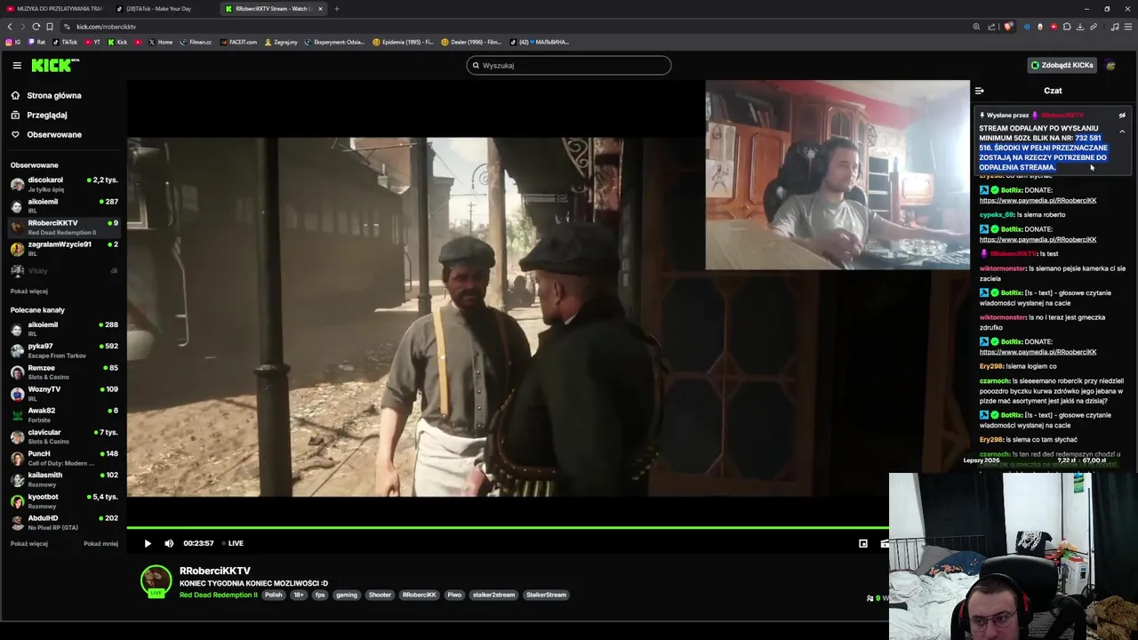Open the Kick hamburger sidebar menu
This screenshot has height=640, width=1138.
(x=17, y=65)
